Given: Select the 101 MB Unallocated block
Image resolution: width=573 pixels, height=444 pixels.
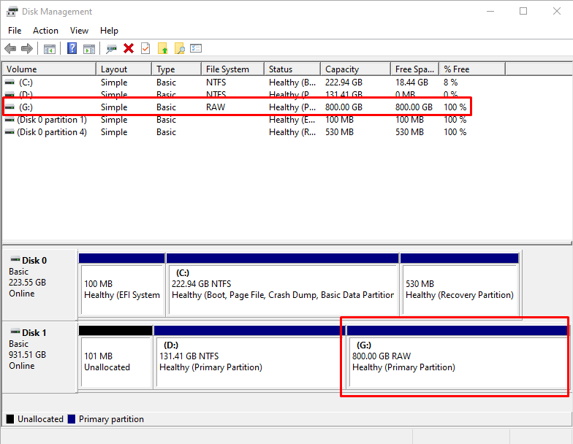Looking at the screenshot, I should click(x=115, y=356).
